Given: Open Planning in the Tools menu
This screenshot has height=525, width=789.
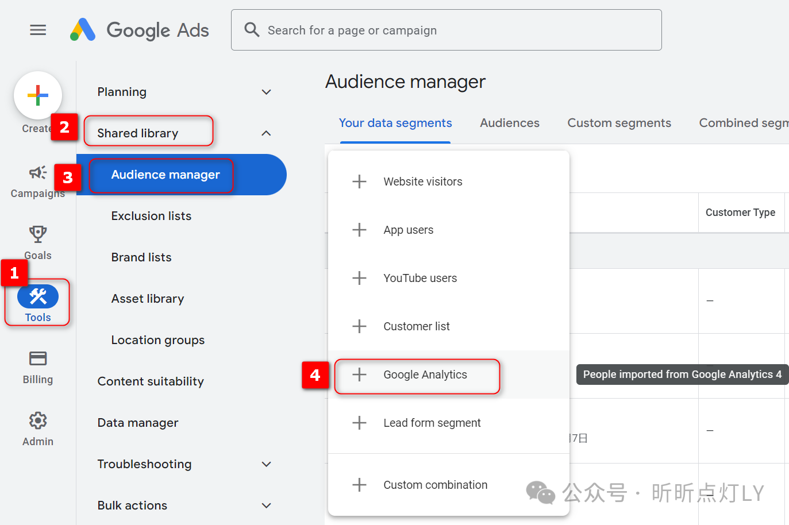Looking at the screenshot, I should click(x=122, y=92).
